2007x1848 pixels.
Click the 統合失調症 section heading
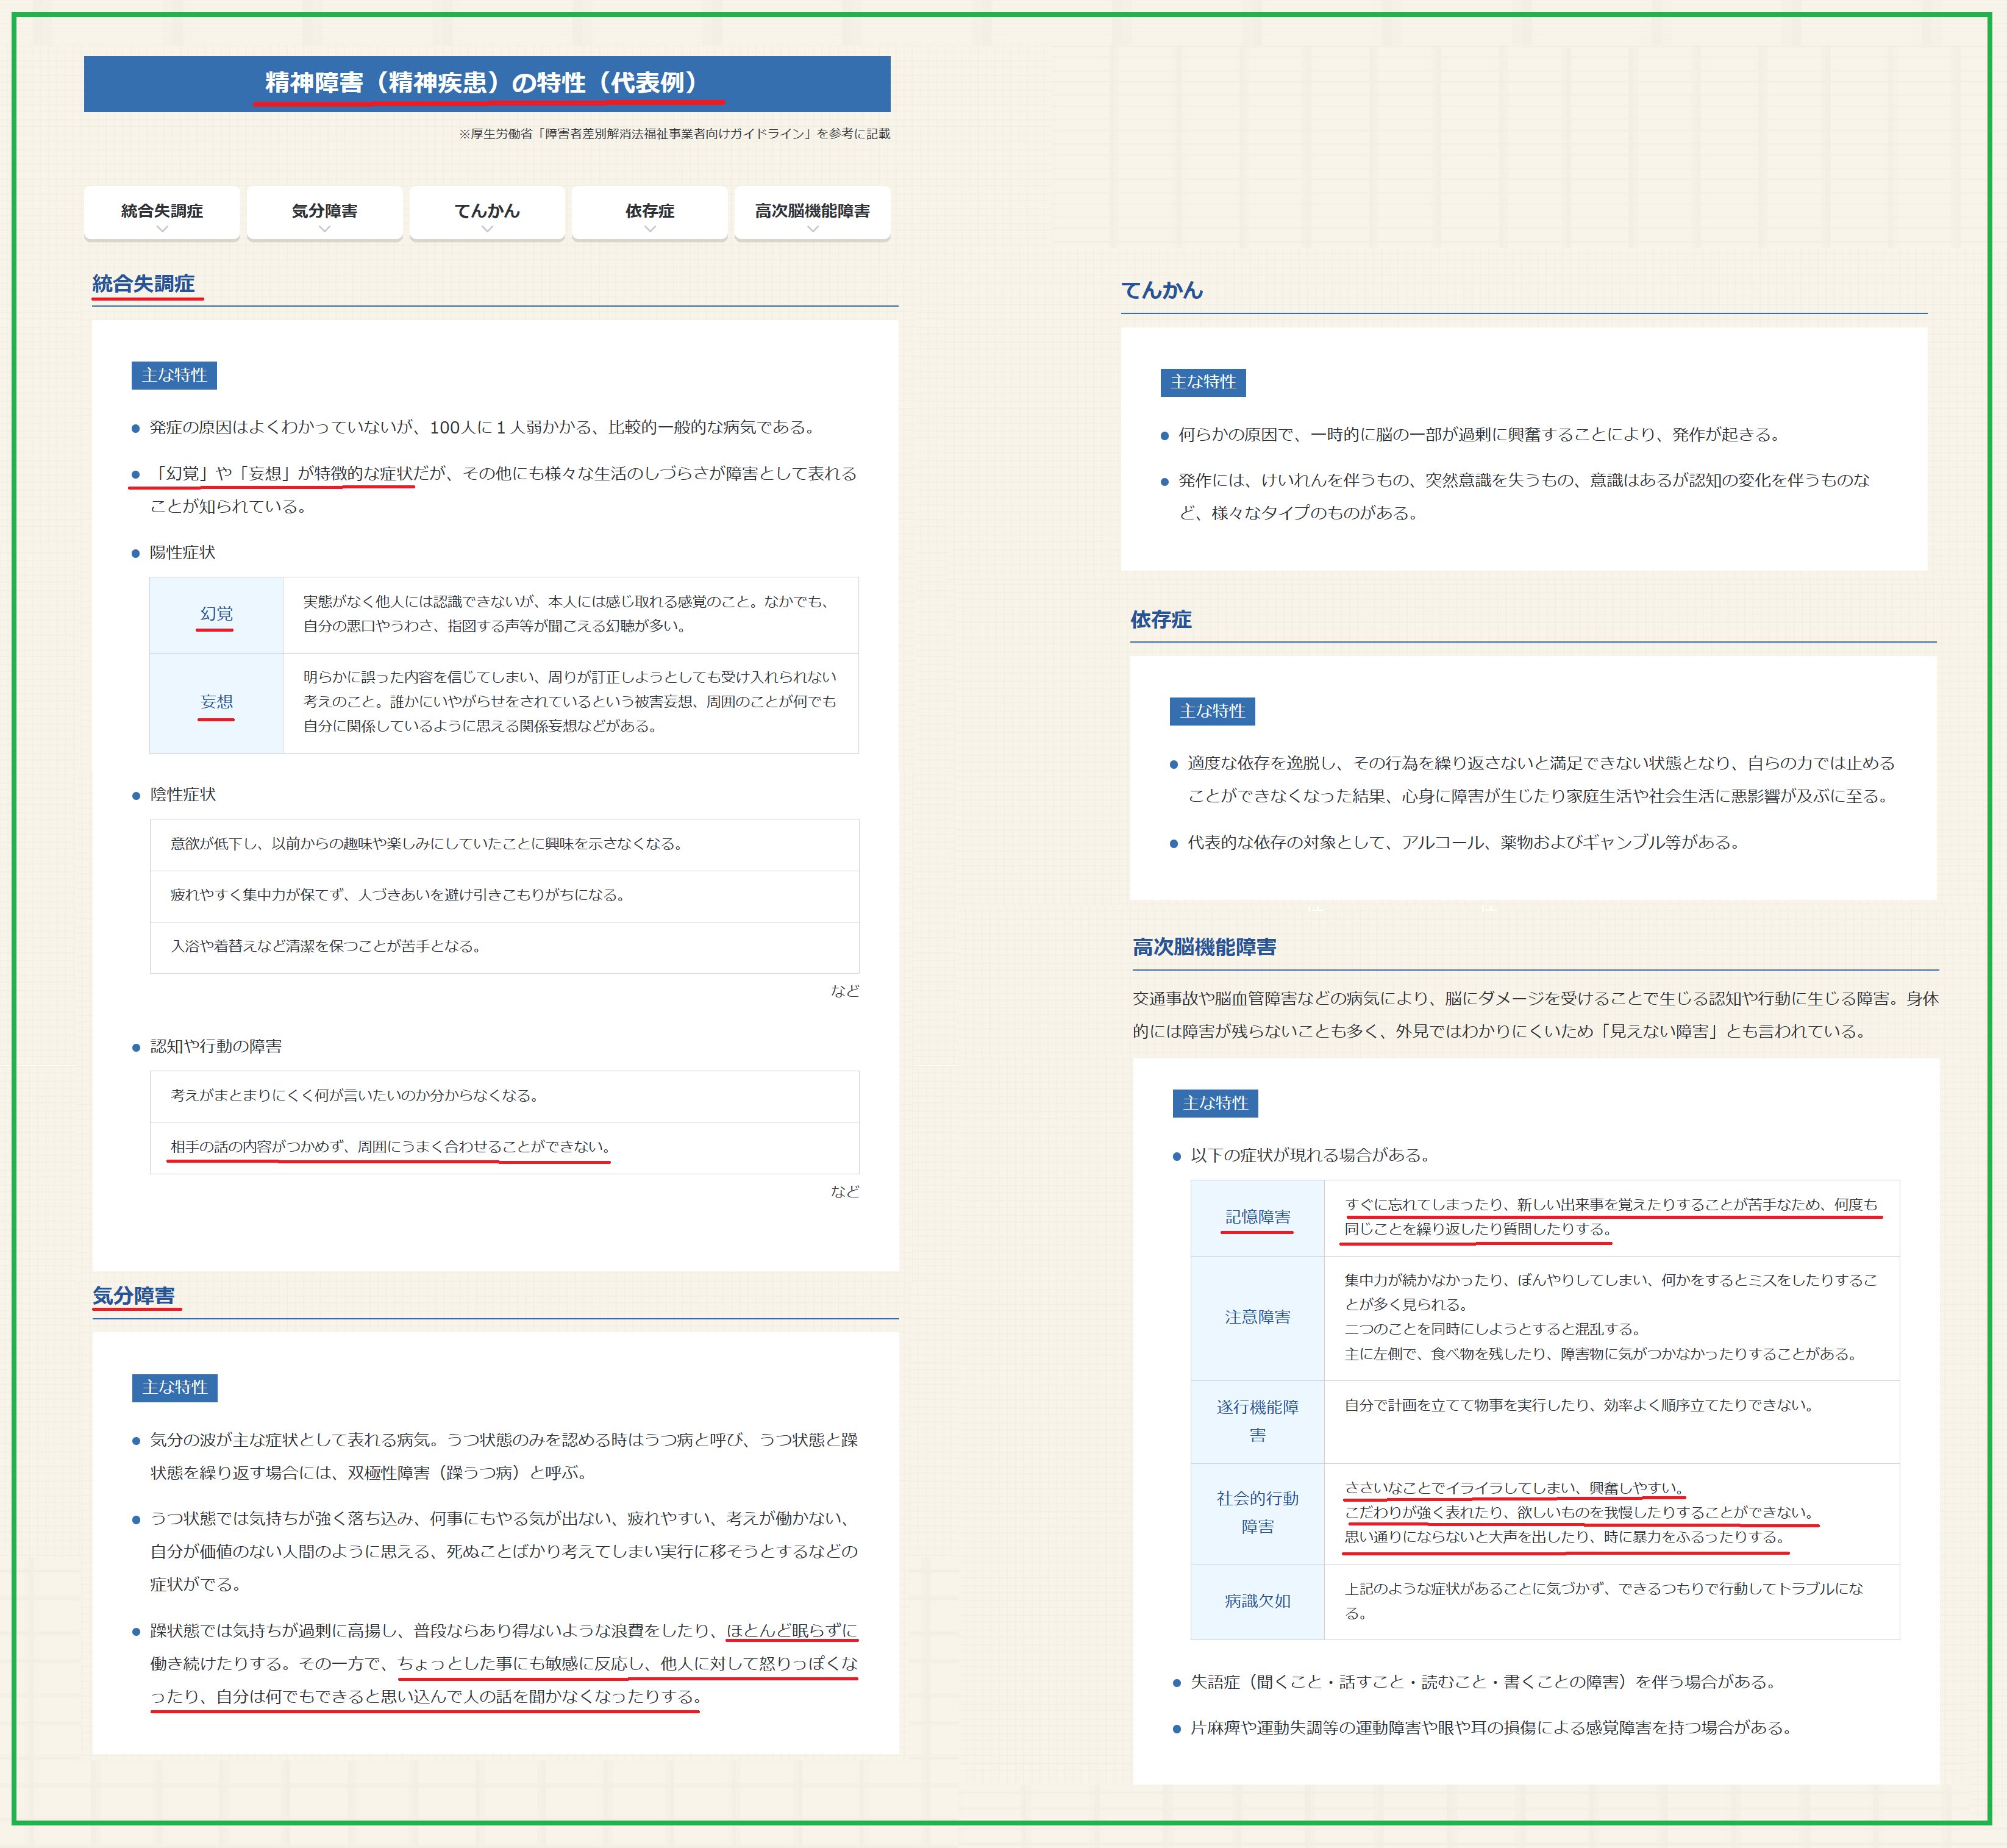(144, 284)
